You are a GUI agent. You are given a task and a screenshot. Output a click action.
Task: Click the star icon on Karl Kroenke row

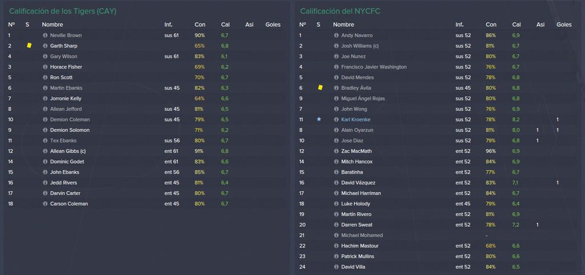coord(319,119)
